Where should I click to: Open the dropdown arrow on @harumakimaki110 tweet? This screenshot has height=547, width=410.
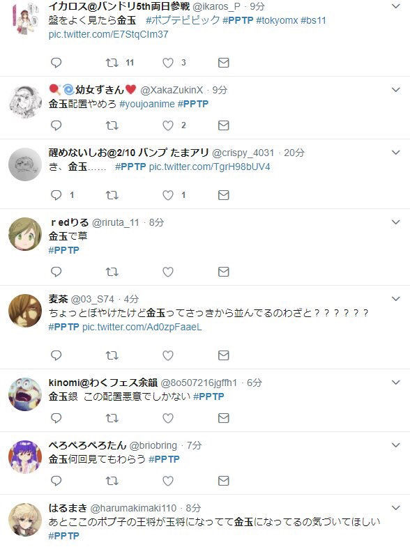pyautogui.click(x=395, y=508)
